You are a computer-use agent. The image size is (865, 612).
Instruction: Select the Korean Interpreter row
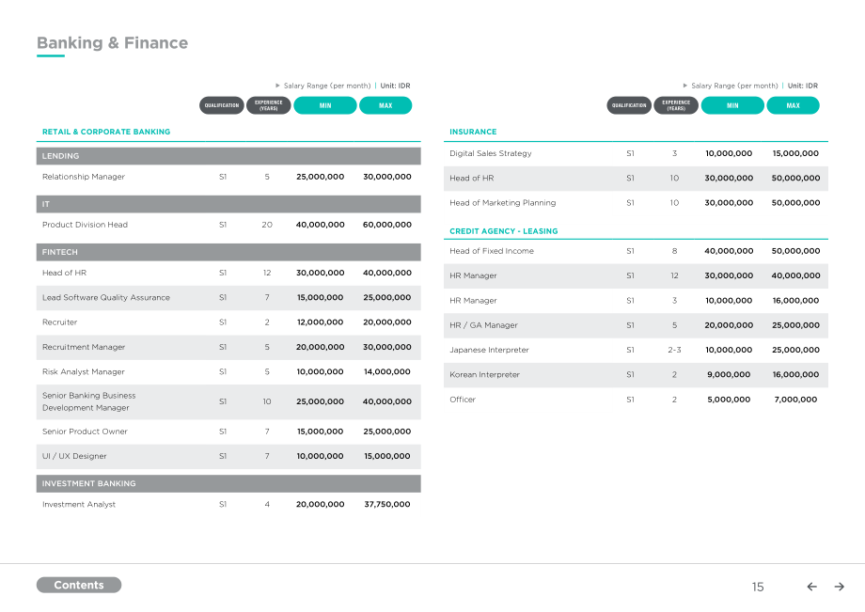(636, 375)
